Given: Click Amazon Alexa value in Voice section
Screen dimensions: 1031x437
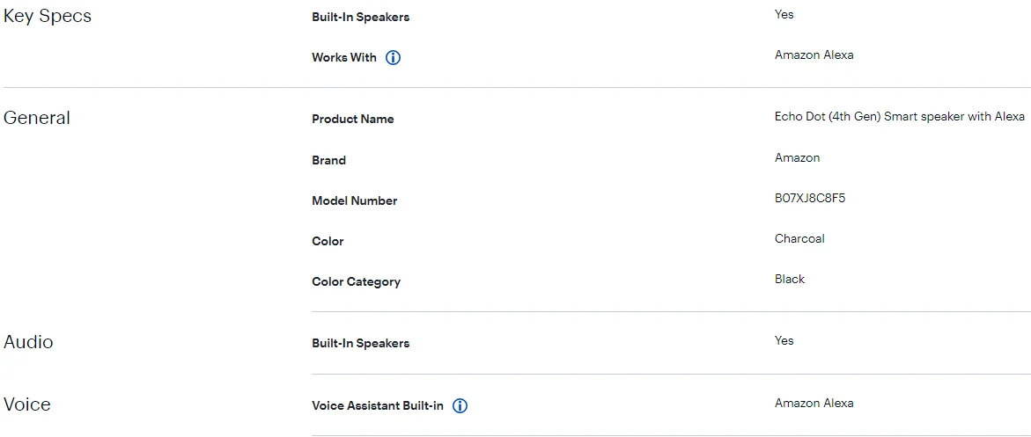Looking at the screenshot, I should pyautogui.click(x=814, y=404).
